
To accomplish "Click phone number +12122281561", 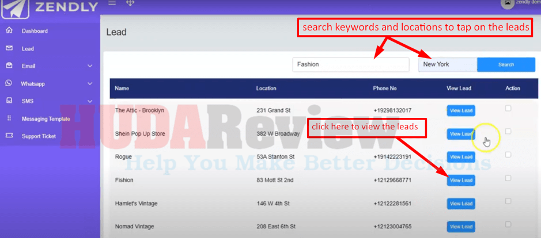I will (392, 204).
